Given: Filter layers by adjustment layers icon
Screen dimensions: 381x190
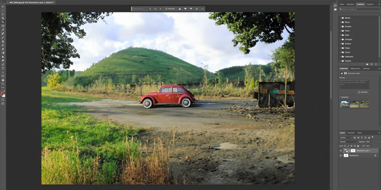Looking at the screenshot, I should [x=358, y=137].
